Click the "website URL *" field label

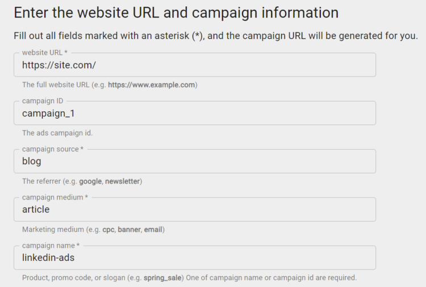(x=44, y=53)
